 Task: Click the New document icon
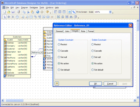5,12
